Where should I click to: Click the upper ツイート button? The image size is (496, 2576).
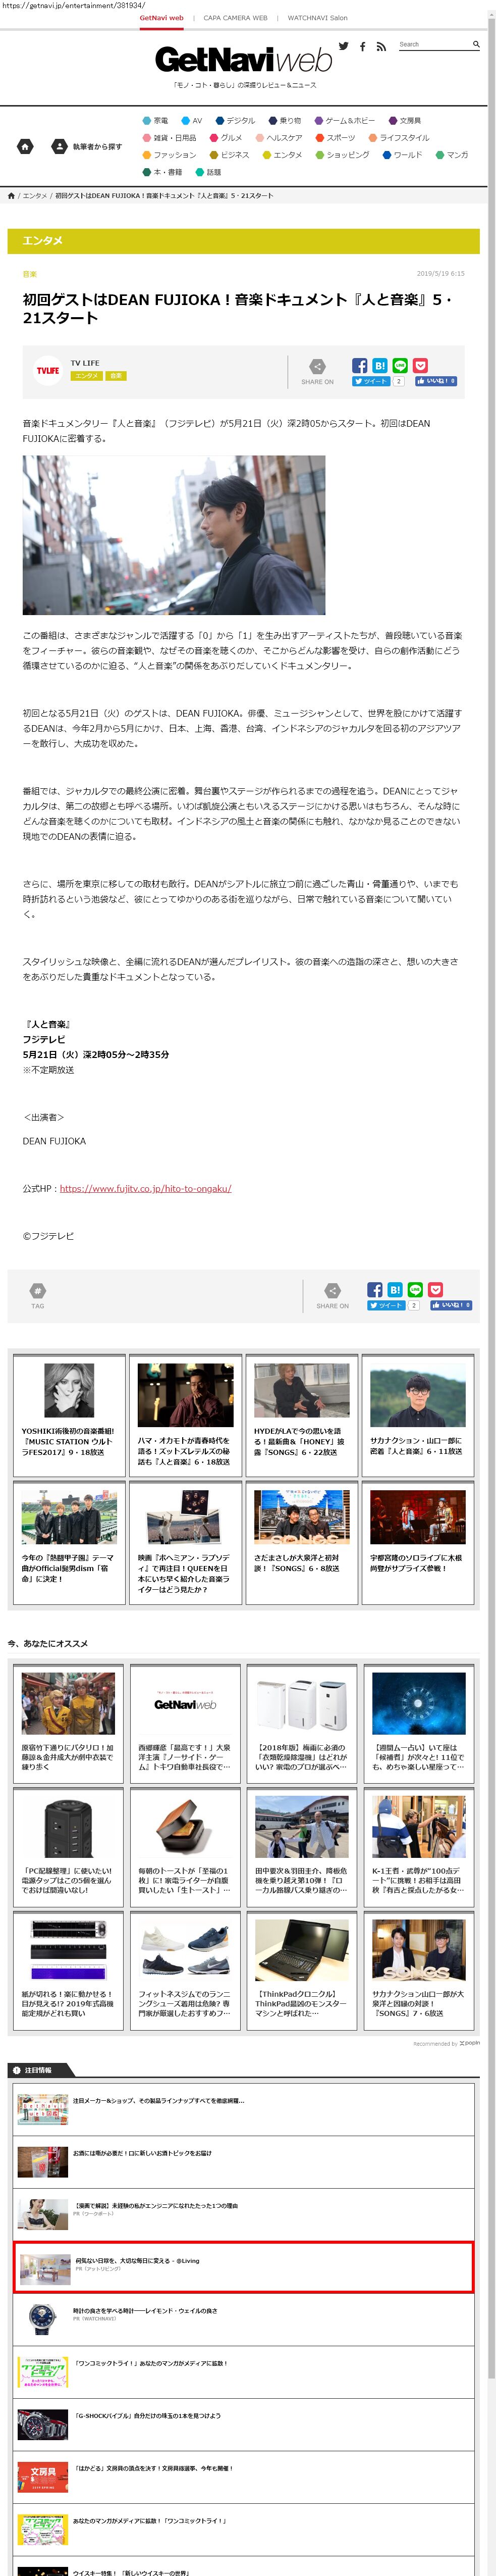tap(370, 381)
